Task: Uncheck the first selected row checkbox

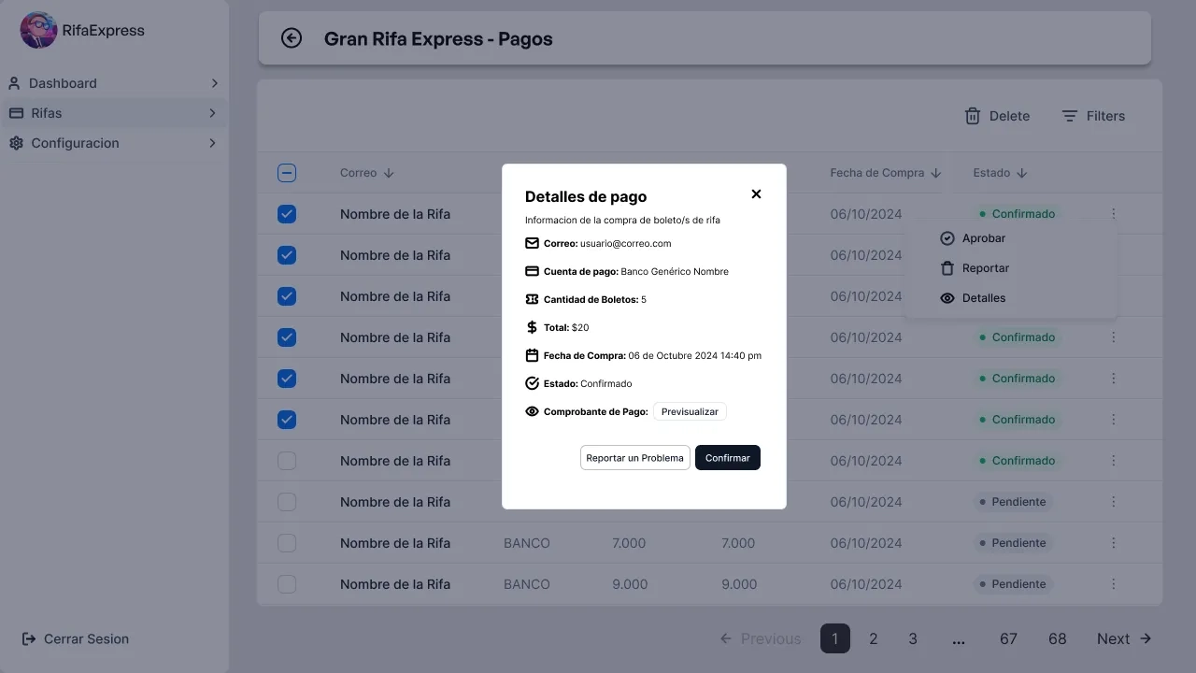Action: pos(287,213)
